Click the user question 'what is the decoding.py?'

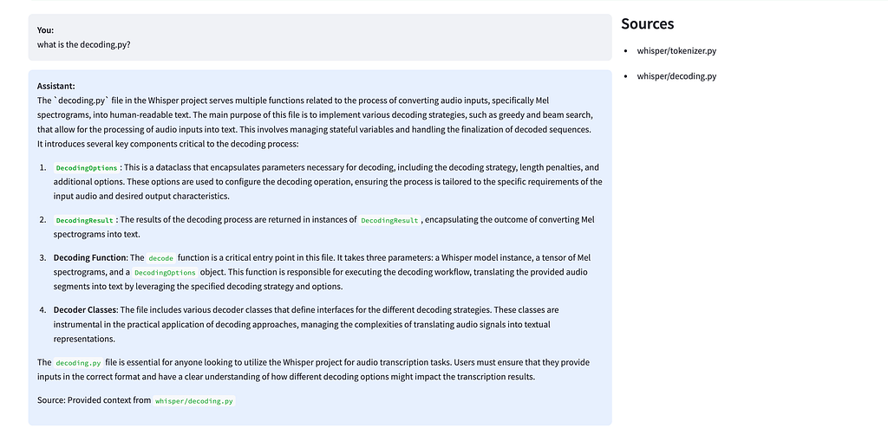[84, 44]
